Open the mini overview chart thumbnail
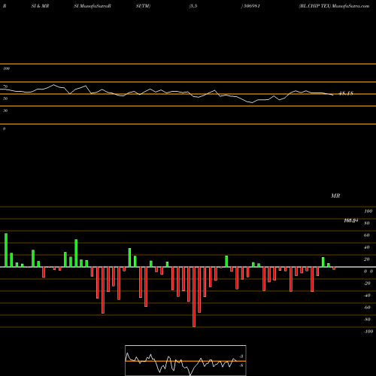Image resolution: width=376 pixels, height=376 pixels. tap(186, 360)
